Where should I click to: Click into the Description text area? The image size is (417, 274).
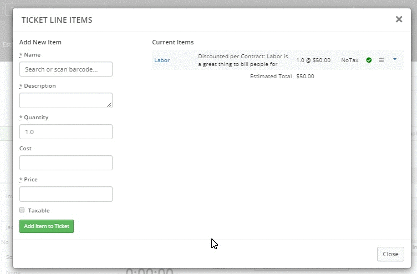(x=66, y=100)
